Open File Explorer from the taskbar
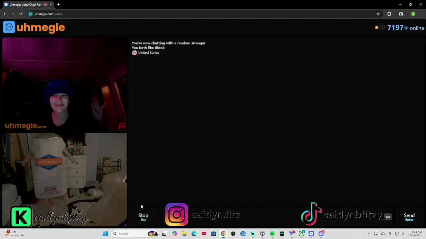The height and width of the screenshot is (239, 426). click(x=184, y=234)
